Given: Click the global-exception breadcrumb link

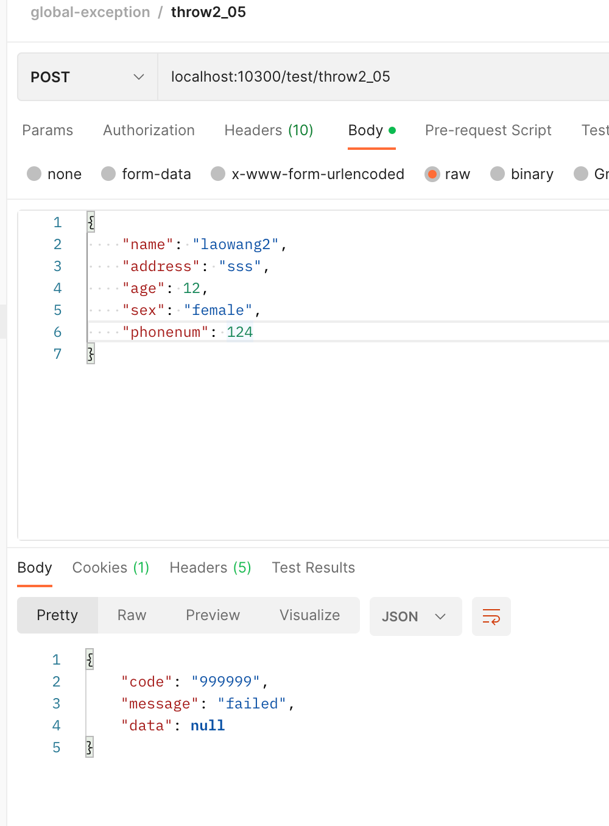Looking at the screenshot, I should click(90, 12).
